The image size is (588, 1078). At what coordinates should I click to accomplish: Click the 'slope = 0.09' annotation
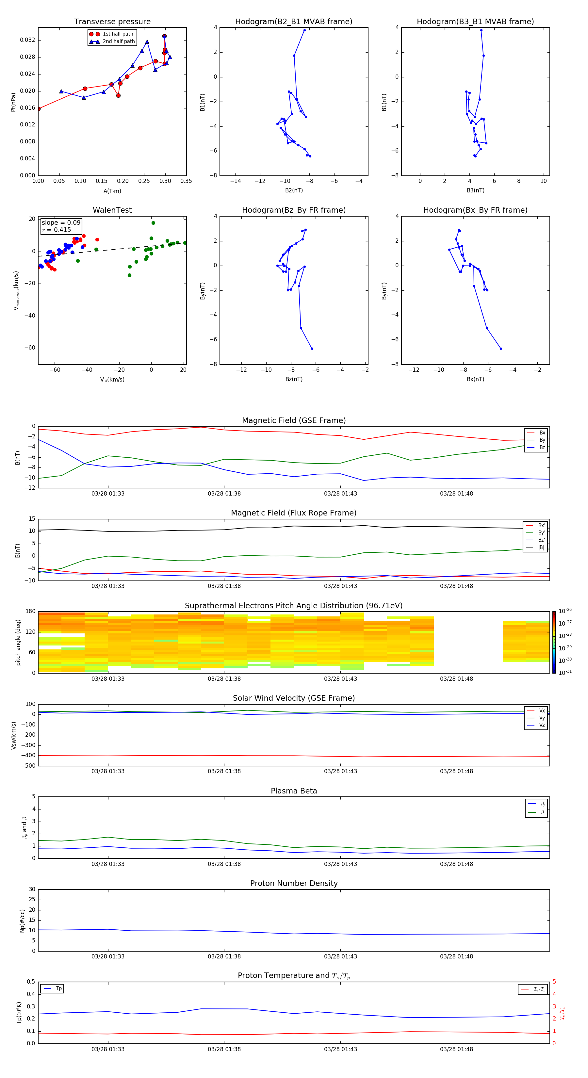pyautogui.click(x=61, y=223)
